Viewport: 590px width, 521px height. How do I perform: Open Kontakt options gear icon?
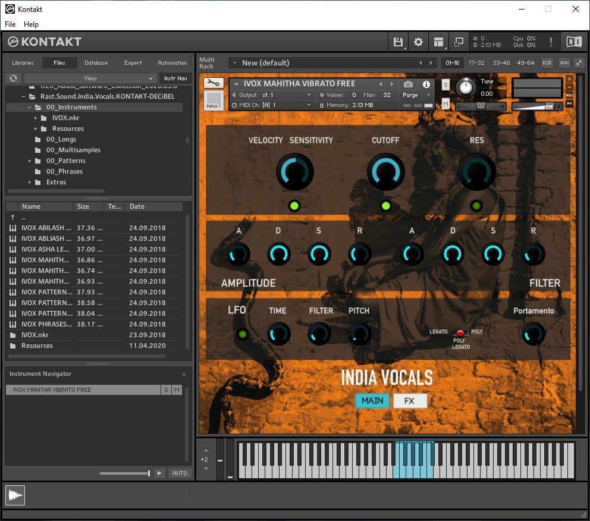pos(418,42)
